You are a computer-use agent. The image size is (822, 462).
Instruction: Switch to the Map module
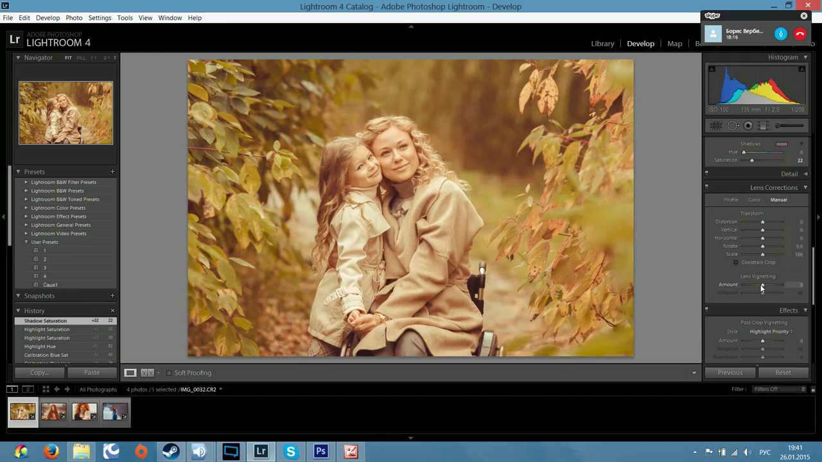coord(674,44)
